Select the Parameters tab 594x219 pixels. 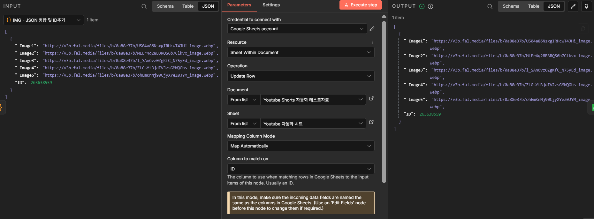click(239, 5)
